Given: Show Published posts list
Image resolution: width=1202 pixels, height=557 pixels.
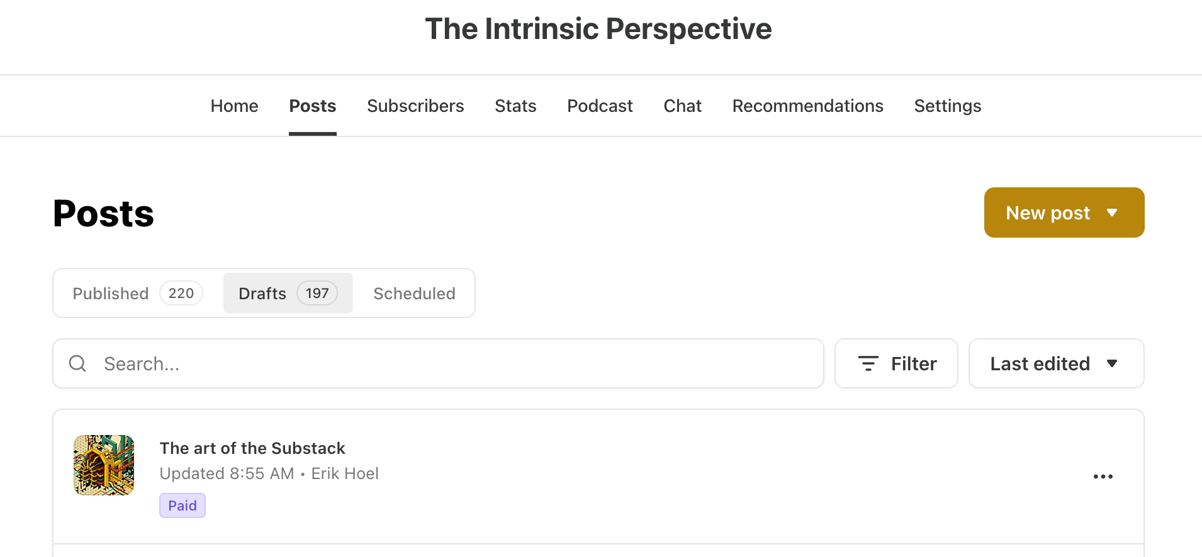Looking at the screenshot, I should click(x=138, y=293).
